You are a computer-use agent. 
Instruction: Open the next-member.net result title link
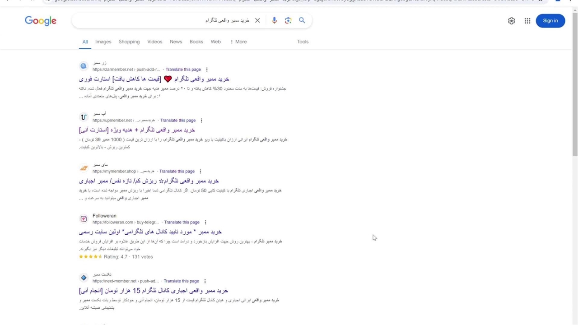[154, 291]
